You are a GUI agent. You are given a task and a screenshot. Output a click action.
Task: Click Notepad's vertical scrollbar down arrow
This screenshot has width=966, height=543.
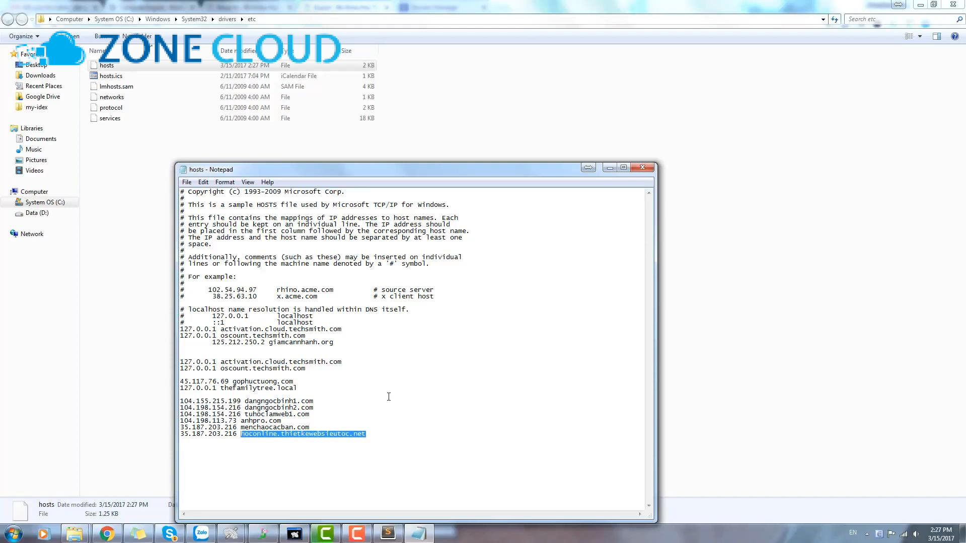tap(649, 505)
